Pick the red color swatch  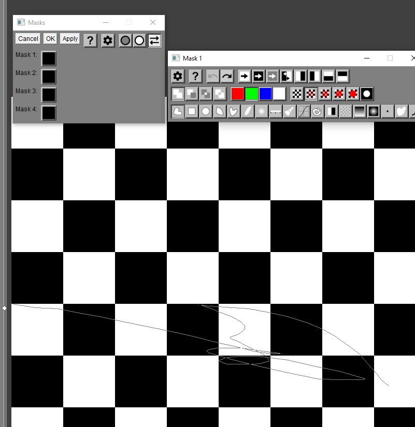coord(237,94)
